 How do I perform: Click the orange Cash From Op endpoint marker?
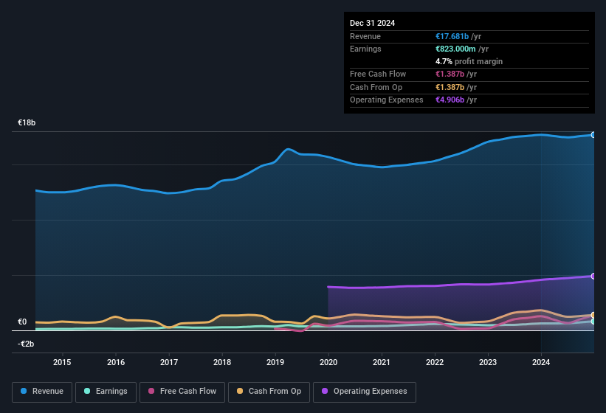pyautogui.click(x=593, y=315)
